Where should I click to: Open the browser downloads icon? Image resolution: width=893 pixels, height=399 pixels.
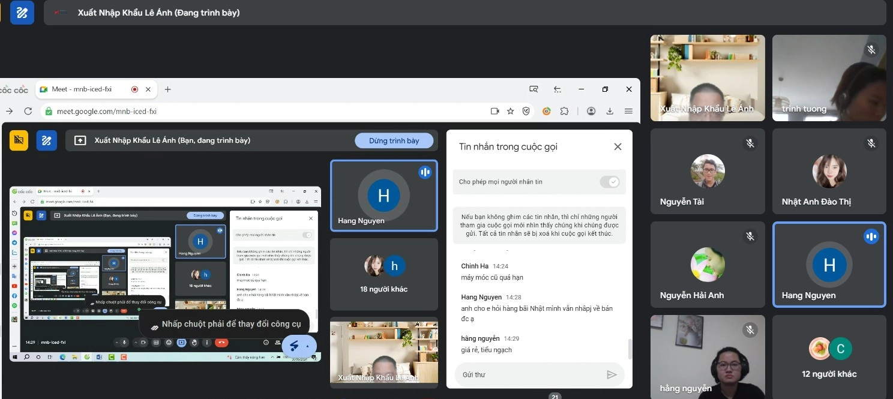click(610, 111)
